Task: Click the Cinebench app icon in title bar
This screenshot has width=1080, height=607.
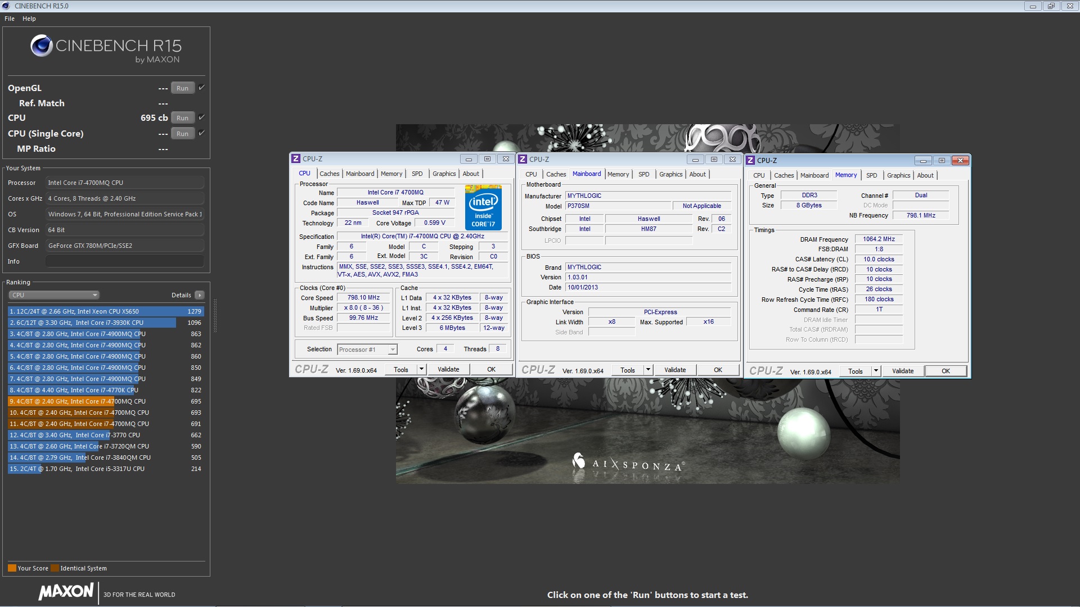Action: click(x=6, y=6)
